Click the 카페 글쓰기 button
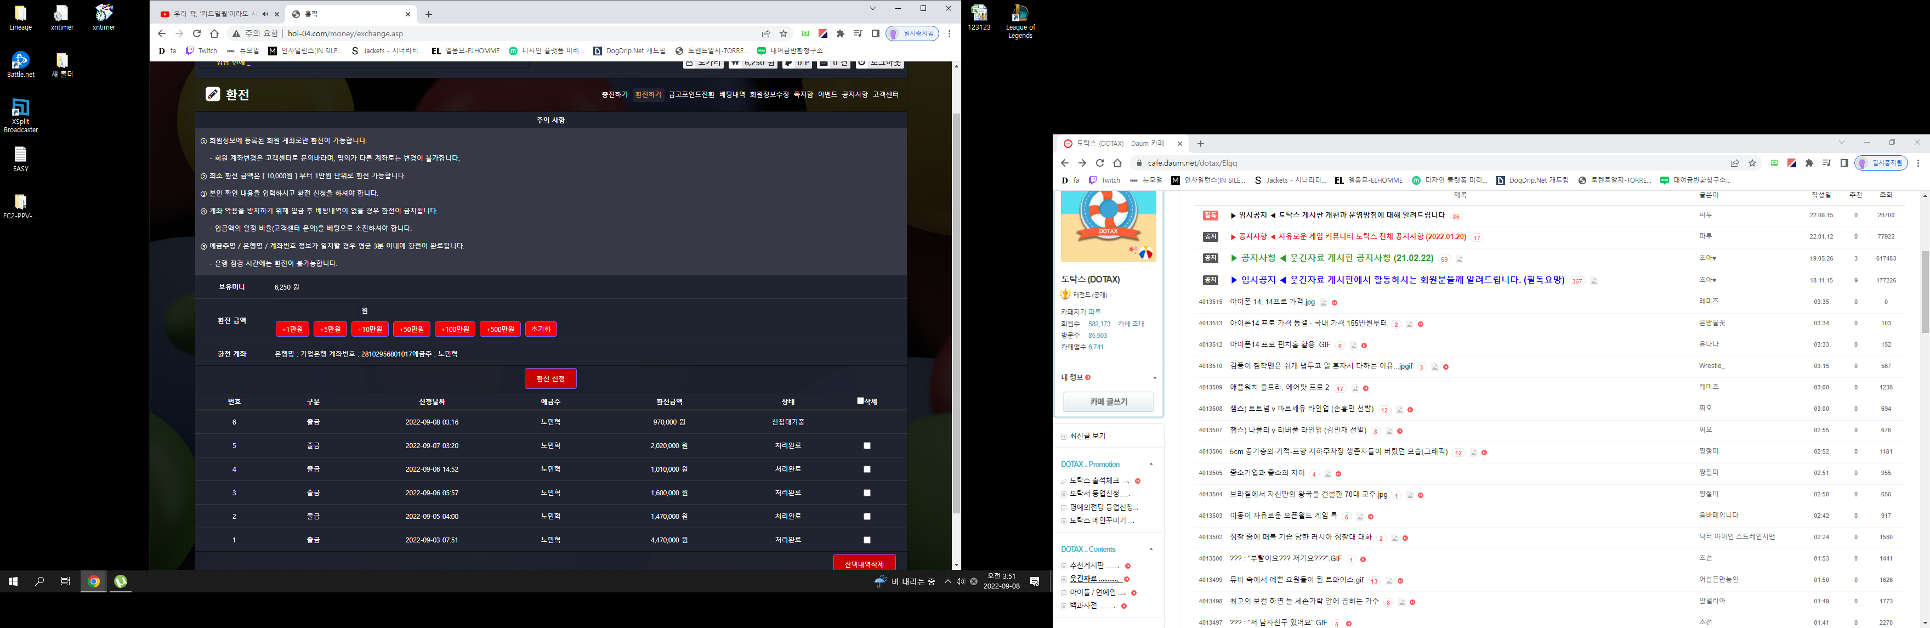The height and width of the screenshot is (628, 1930). [1108, 401]
